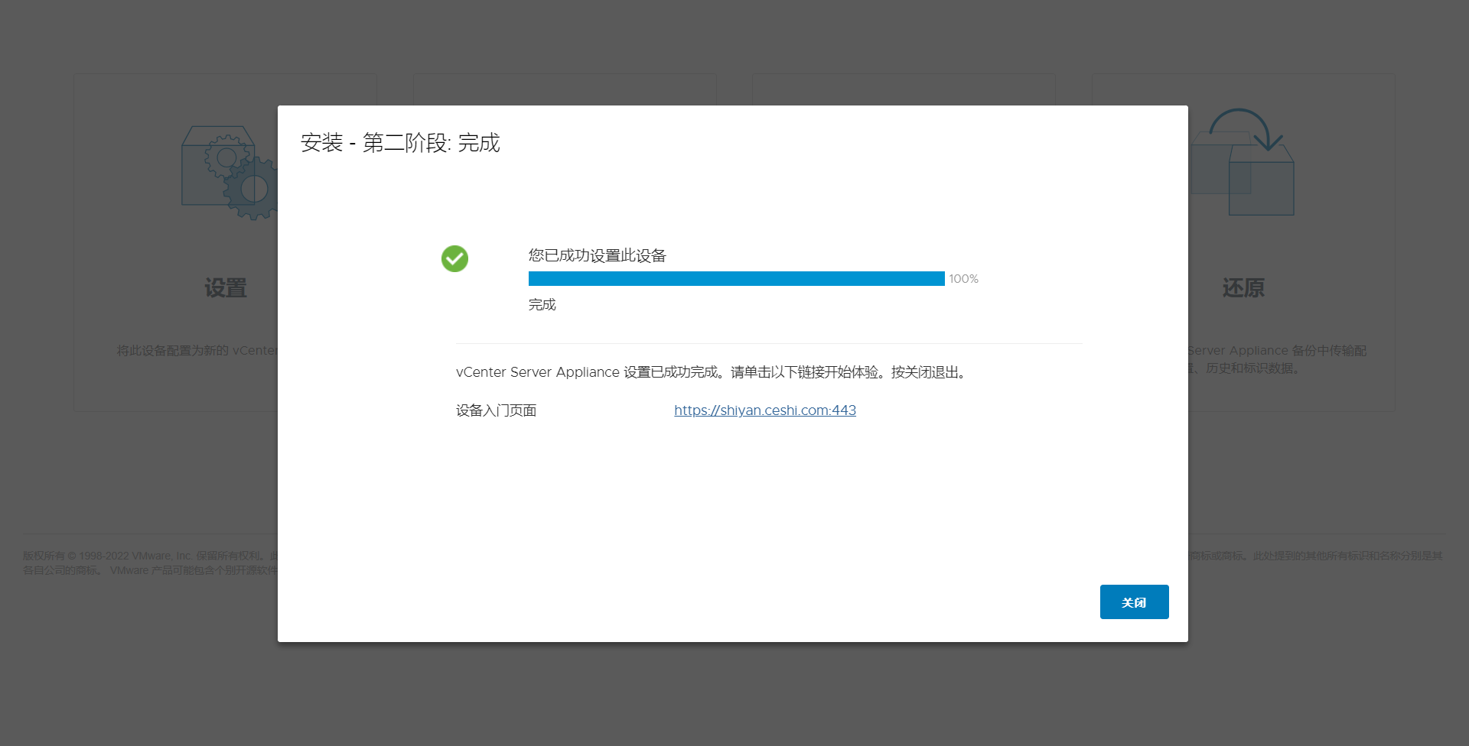Image resolution: width=1469 pixels, height=746 pixels.
Task: Click the 还原 restore boxes icon behind dialog
Action: pyautogui.click(x=1242, y=162)
